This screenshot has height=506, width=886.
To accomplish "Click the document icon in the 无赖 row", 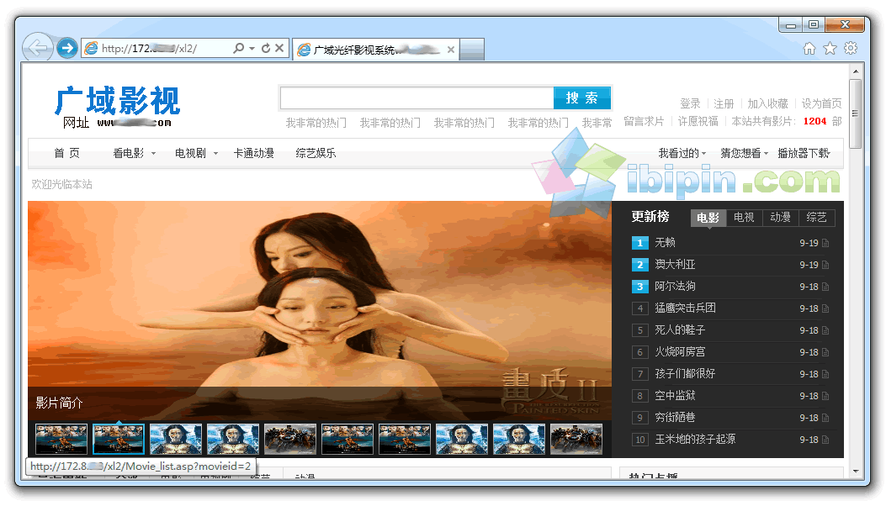I will pyautogui.click(x=825, y=243).
